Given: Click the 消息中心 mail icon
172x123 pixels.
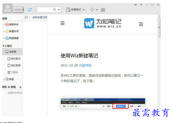Looking at the screenshot, I should (x=7, y=24).
